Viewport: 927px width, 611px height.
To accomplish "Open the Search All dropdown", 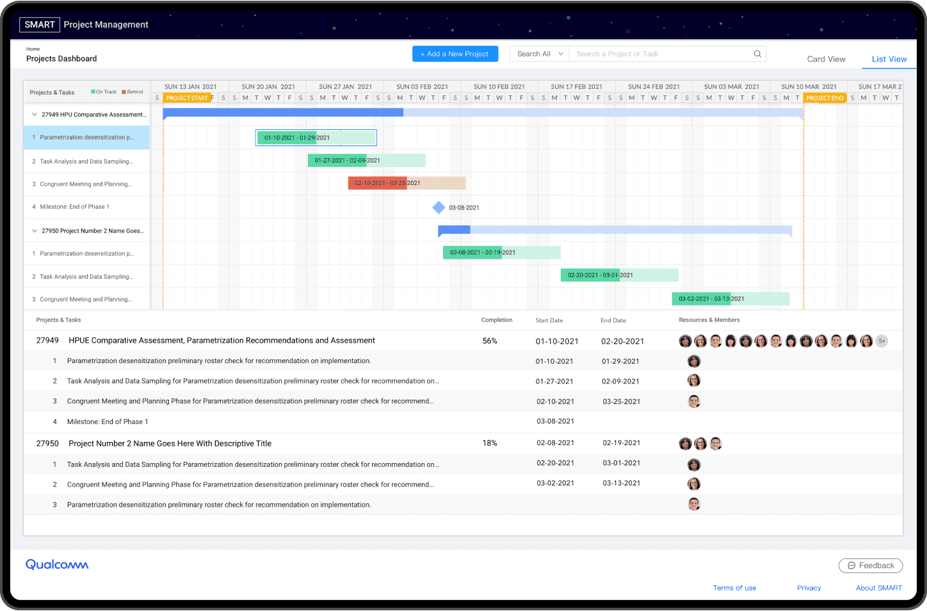I will click(539, 54).
